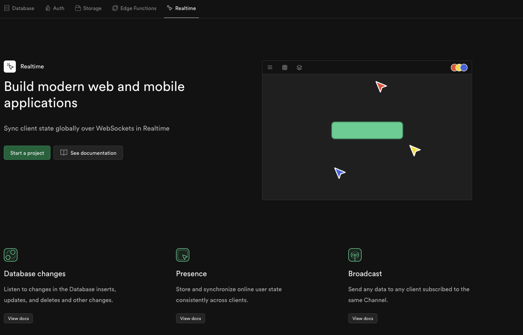Click the hamburger menu icon in demo window

pos(270,68)
